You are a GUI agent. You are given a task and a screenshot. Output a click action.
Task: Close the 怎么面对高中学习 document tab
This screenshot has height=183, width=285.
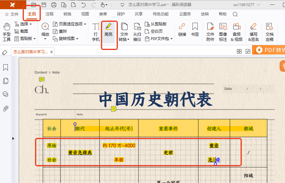[x=52, y=52]
